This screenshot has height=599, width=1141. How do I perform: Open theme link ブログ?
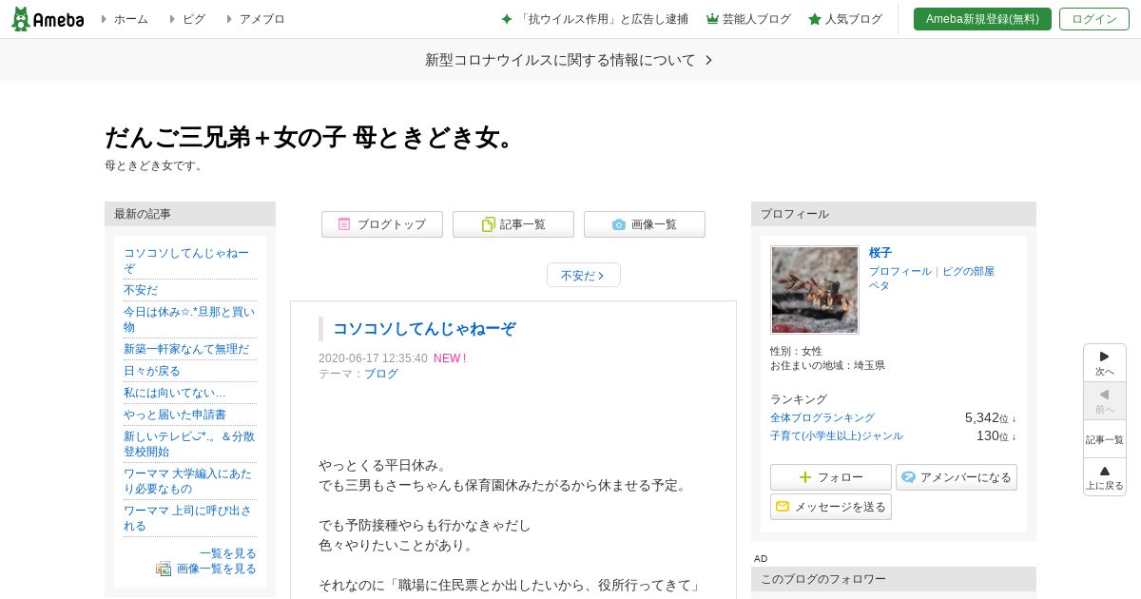pyautogui.click(x=381, y=374)
